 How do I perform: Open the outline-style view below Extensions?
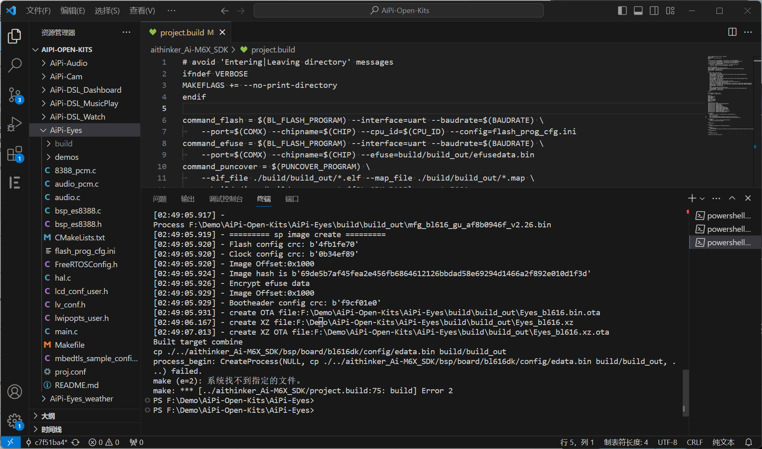pos(15,183)
